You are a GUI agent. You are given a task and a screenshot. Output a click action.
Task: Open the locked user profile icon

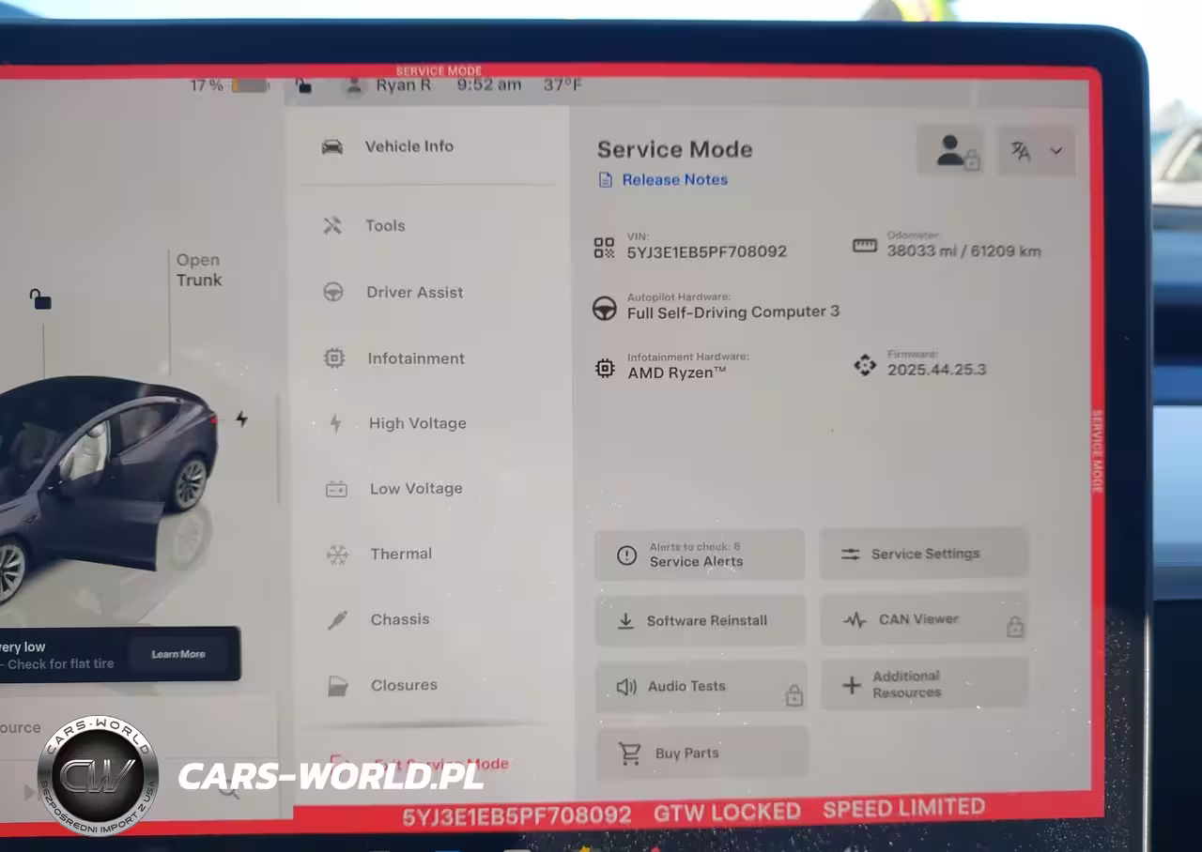[x=951, y=152]
